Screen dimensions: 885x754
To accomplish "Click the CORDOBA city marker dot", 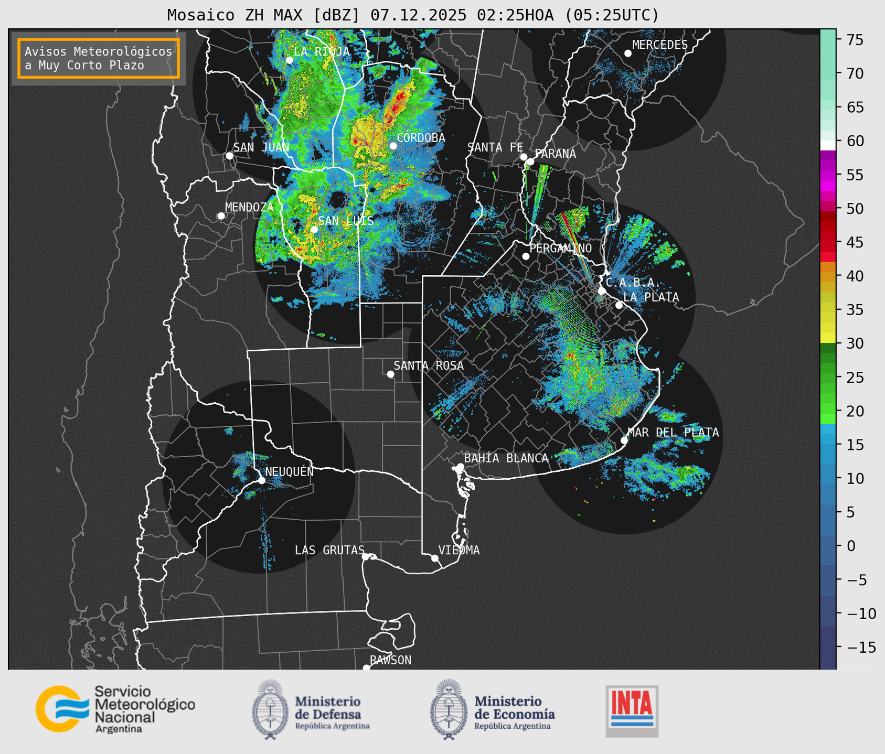I will 393,146.
